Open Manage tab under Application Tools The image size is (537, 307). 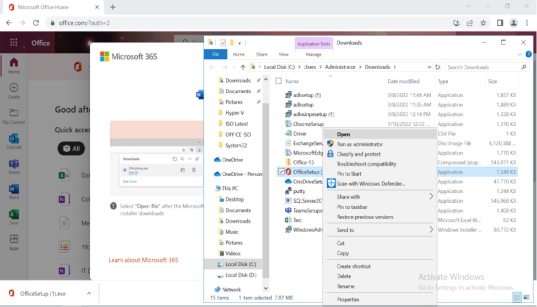click(x=313, y=54)
